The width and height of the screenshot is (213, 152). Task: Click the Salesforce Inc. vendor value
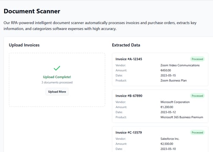(x=170, y=139)
